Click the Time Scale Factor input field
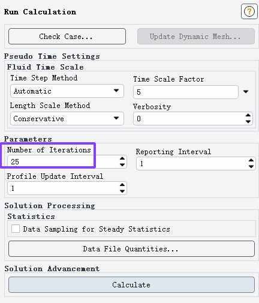The image size is (259, 303). pyautogui.click(x=186, y=92)
